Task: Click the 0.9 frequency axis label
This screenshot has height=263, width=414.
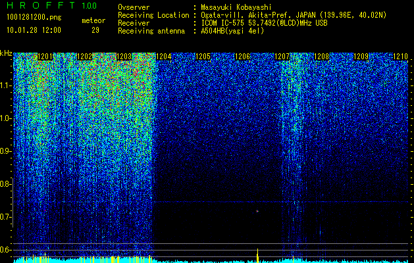Action: [x=6, y=151]
